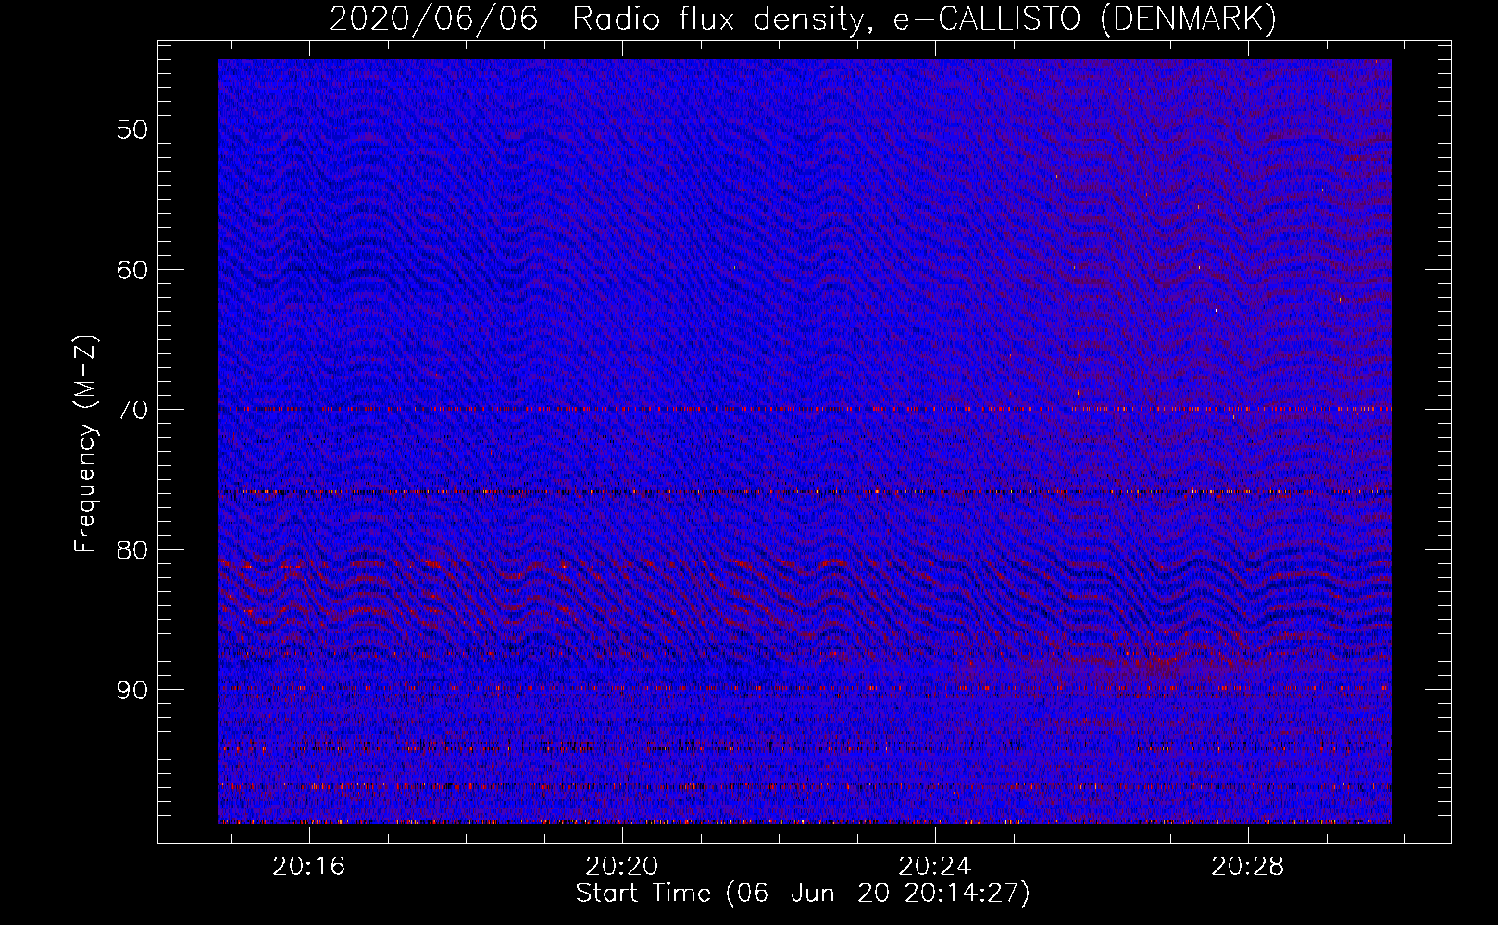Viewport: 1498px width, 925px height.
Task: Click the 60 MHz frequency tick label
Action: [131, 270]
